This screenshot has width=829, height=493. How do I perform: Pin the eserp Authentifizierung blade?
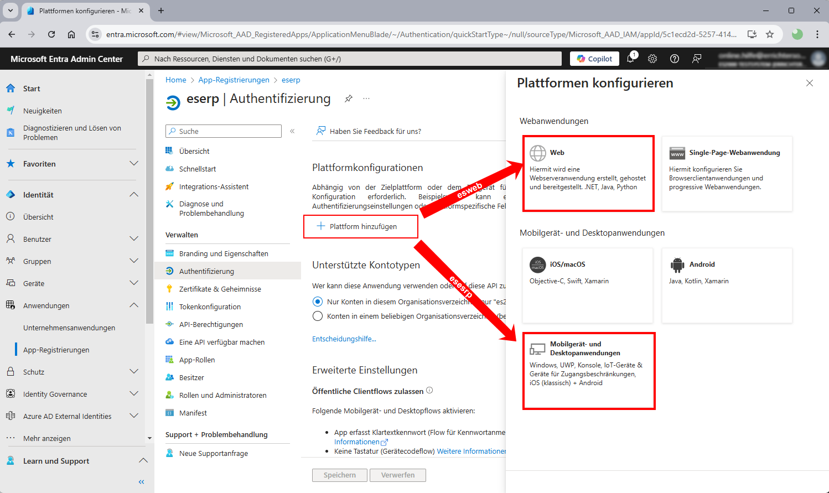click(348, 98)
